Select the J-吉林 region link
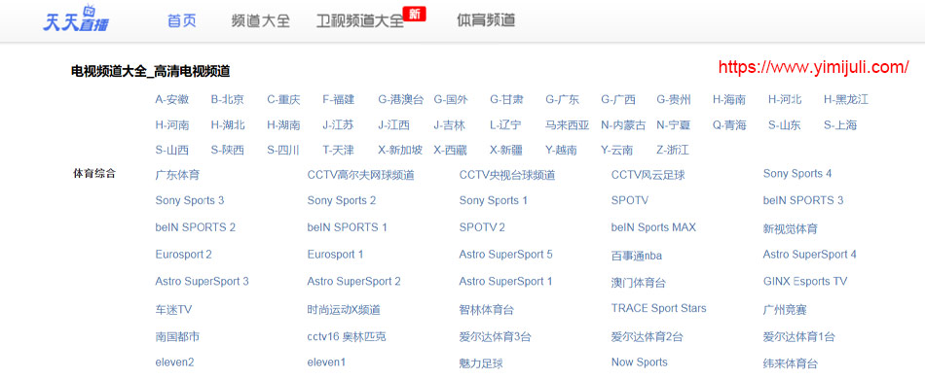Screen dimensions: 925x379 450,124
